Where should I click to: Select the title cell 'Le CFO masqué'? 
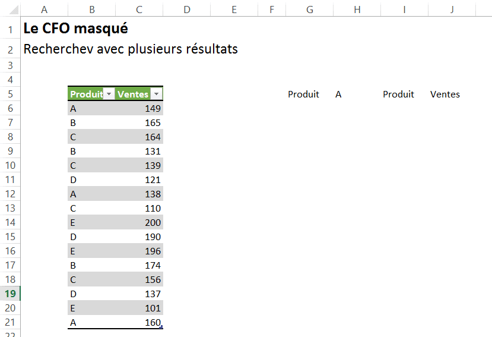[75, 29]
